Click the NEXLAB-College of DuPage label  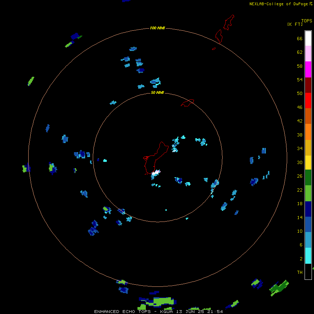pyautogui.click(x=278, y=4)
